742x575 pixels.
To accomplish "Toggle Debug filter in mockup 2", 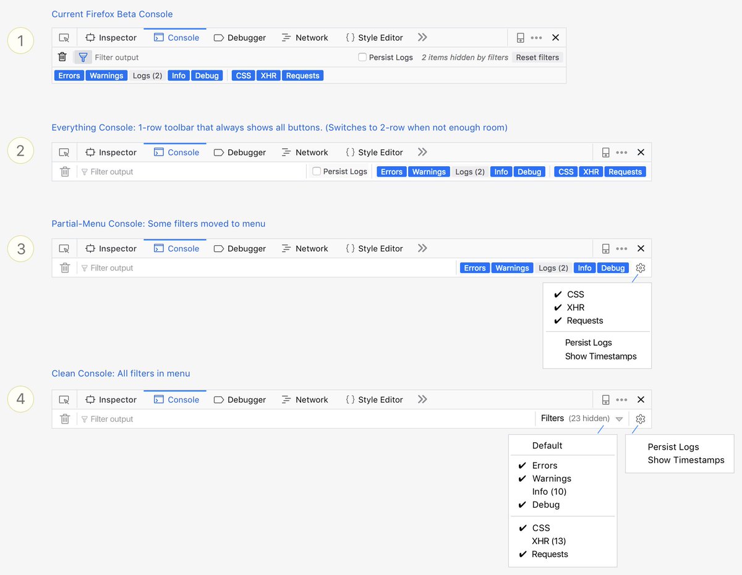I will (x=529, y=172).
